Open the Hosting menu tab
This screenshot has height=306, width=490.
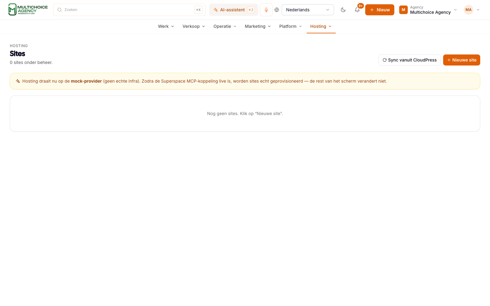pos(321,26)
